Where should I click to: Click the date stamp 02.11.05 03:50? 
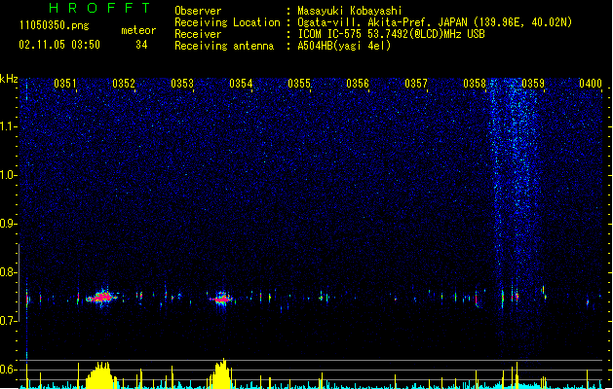click(x=59, y=45)
